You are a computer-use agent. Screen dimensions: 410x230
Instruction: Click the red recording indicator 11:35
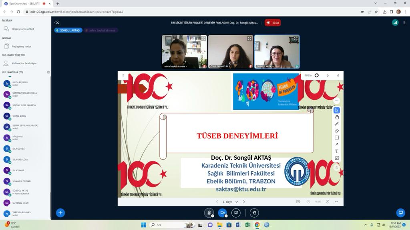pyautogui.click(x=273, y=23)
